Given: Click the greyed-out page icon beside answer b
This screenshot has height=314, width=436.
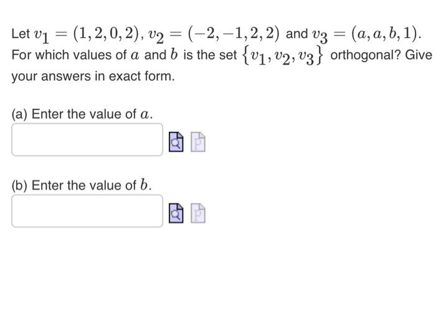Looking at the screenshot, I should pos(198,213).
